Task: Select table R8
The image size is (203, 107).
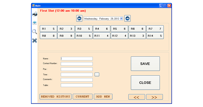Action: point(48,36)
